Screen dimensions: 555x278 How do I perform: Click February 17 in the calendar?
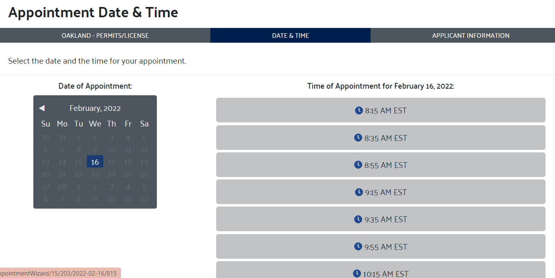[x=112, y=162]
